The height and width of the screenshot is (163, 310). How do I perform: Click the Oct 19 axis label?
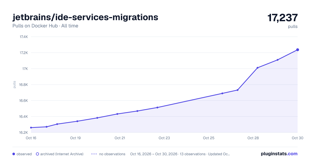pos(75,138)
